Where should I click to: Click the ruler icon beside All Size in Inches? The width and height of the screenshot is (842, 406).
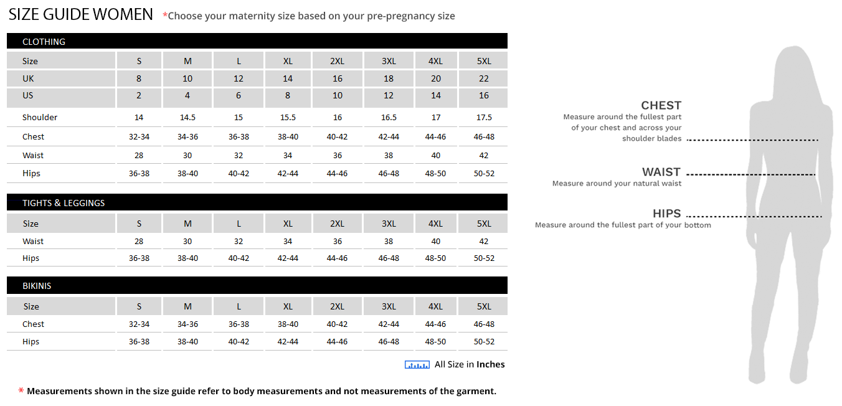click(417, 365)
